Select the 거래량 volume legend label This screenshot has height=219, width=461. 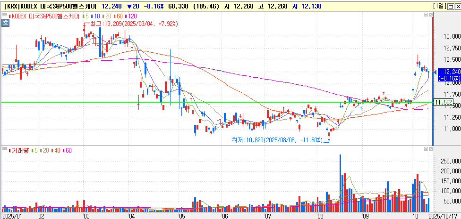pos(19,150)
